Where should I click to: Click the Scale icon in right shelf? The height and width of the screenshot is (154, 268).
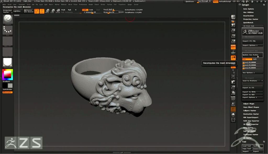[x=233, y=88]
